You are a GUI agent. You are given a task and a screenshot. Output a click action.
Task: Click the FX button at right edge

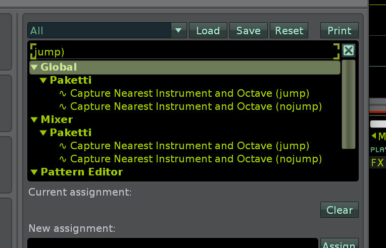click(x=377, y=162)
